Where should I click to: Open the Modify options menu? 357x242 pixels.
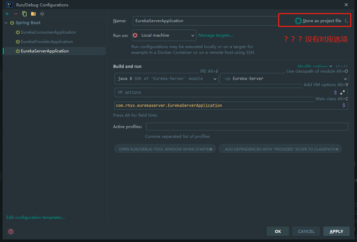315,66
